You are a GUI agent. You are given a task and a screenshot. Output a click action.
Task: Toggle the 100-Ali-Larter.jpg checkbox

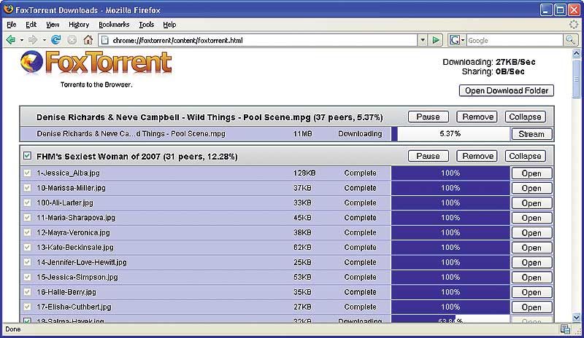click(x=27, y=203)
